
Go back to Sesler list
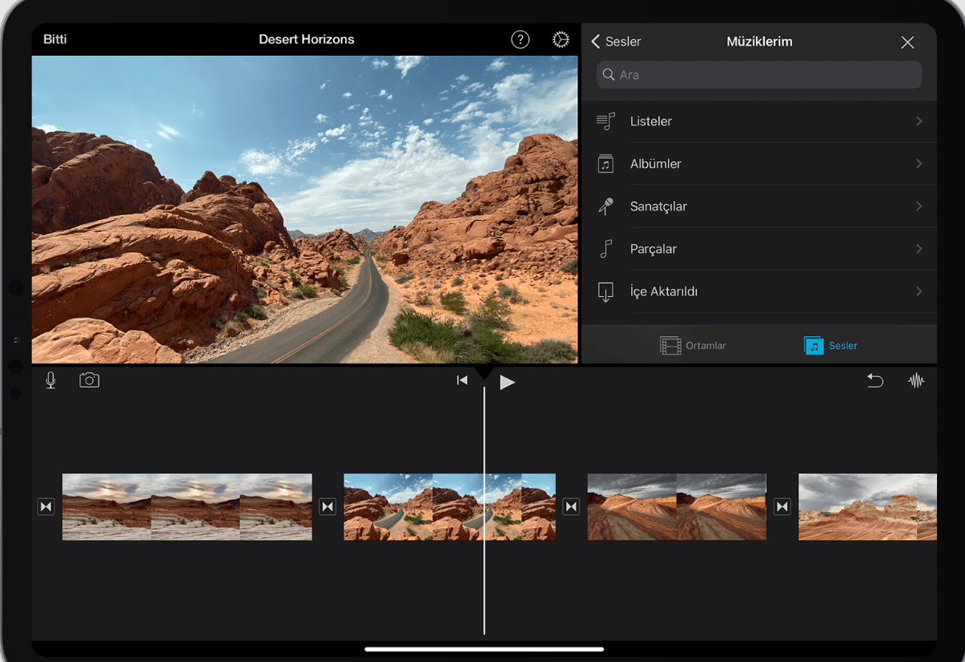(616, 42)
